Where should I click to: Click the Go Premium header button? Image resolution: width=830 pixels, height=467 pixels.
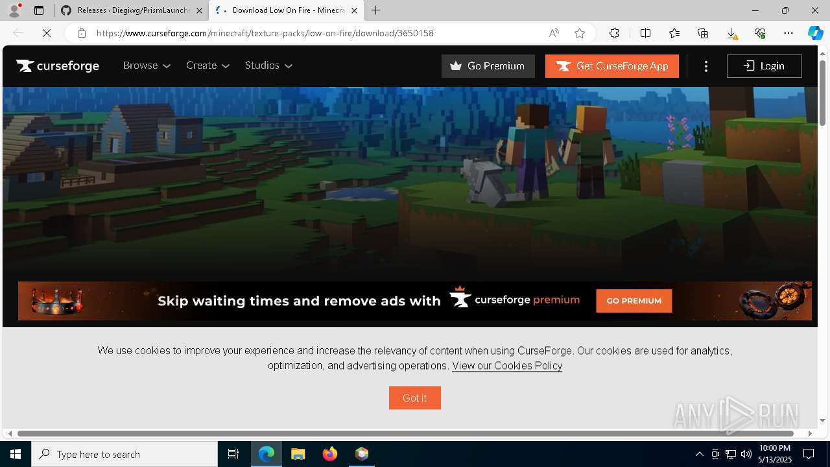[488, 66]
